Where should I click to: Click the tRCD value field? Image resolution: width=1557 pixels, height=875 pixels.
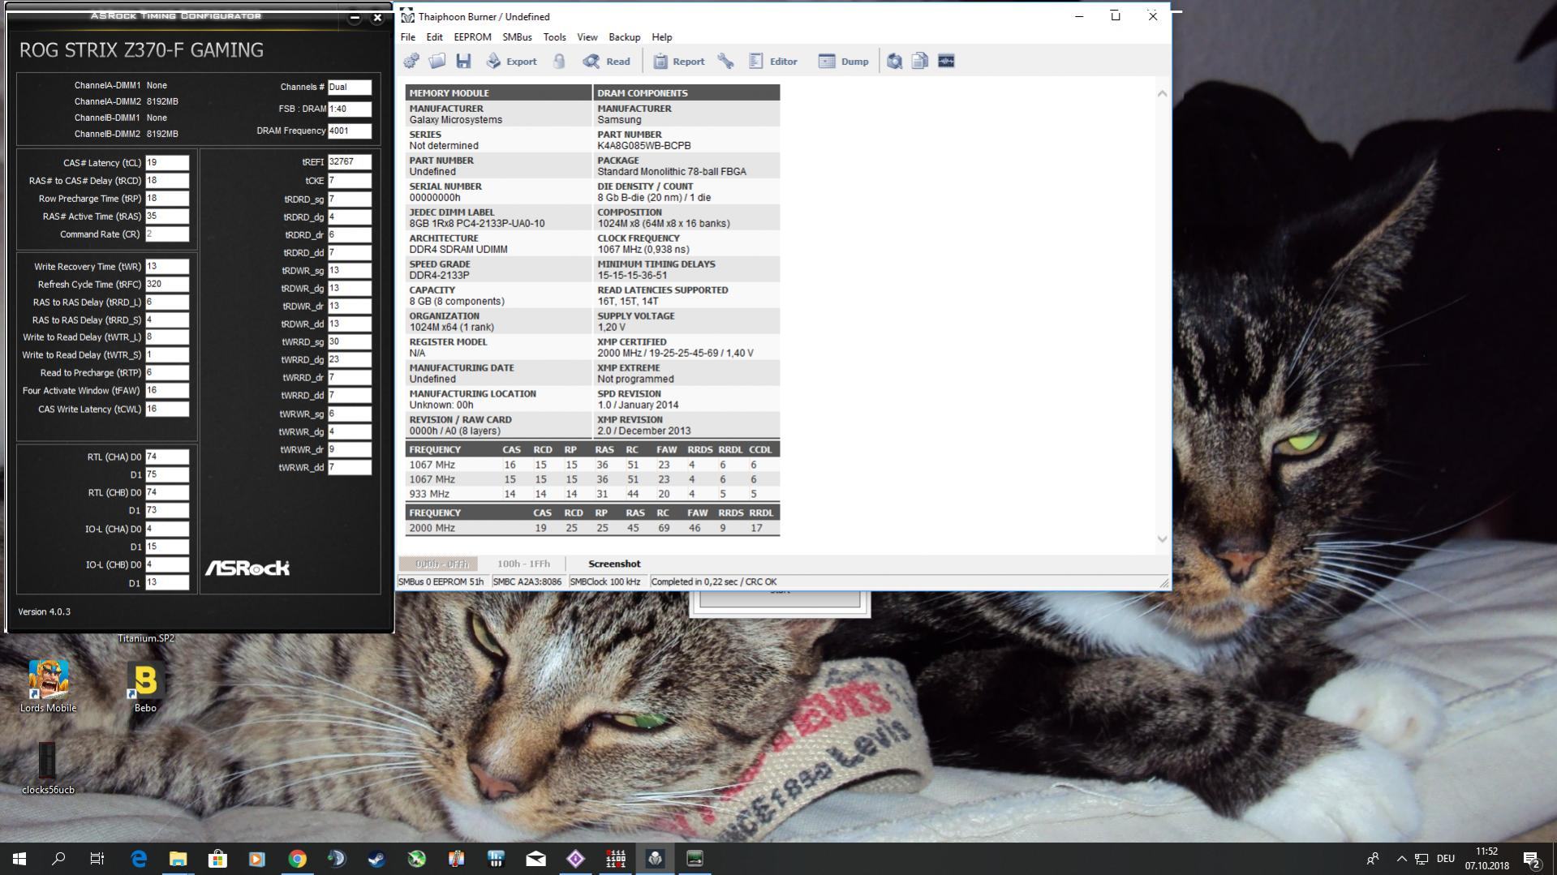[x=167, y=181]
